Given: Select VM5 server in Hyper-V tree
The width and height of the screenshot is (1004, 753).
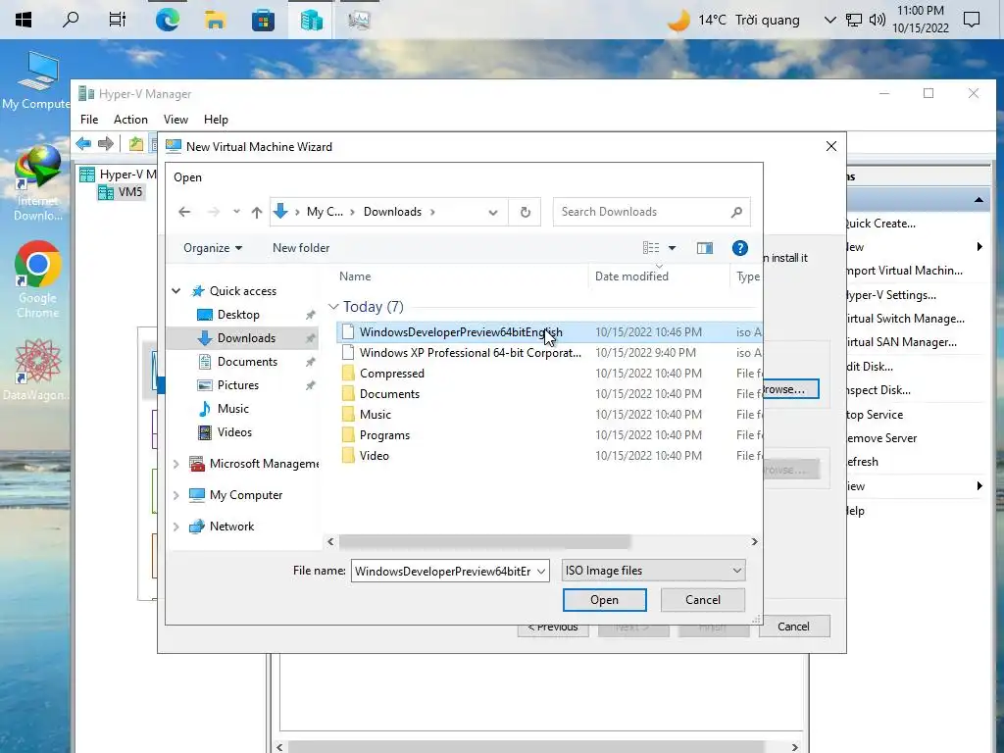Looking at the screenshot, I should (122, 192).
